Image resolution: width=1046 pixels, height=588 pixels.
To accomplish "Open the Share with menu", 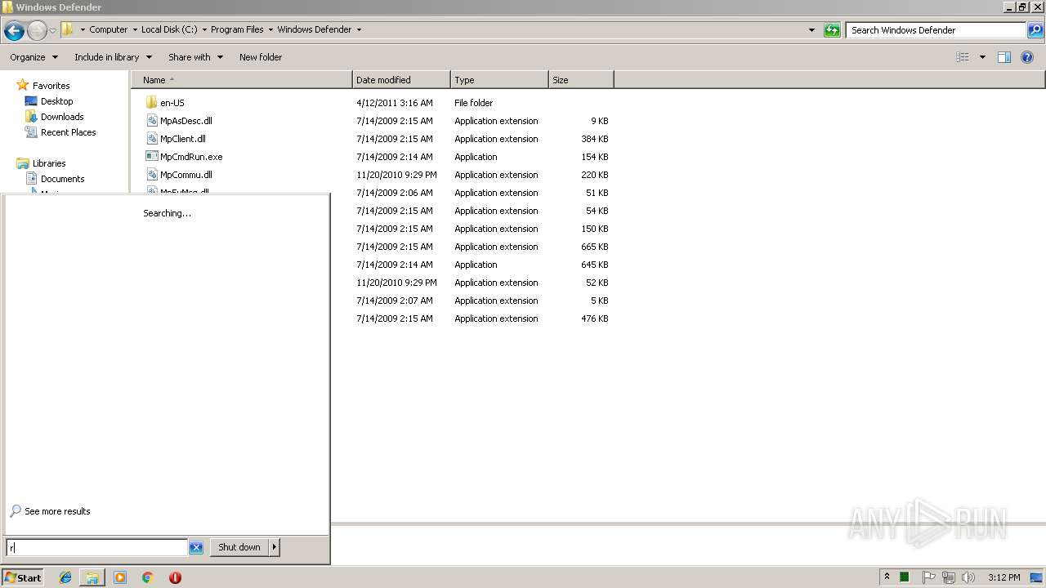I will [x=195, y=57].
